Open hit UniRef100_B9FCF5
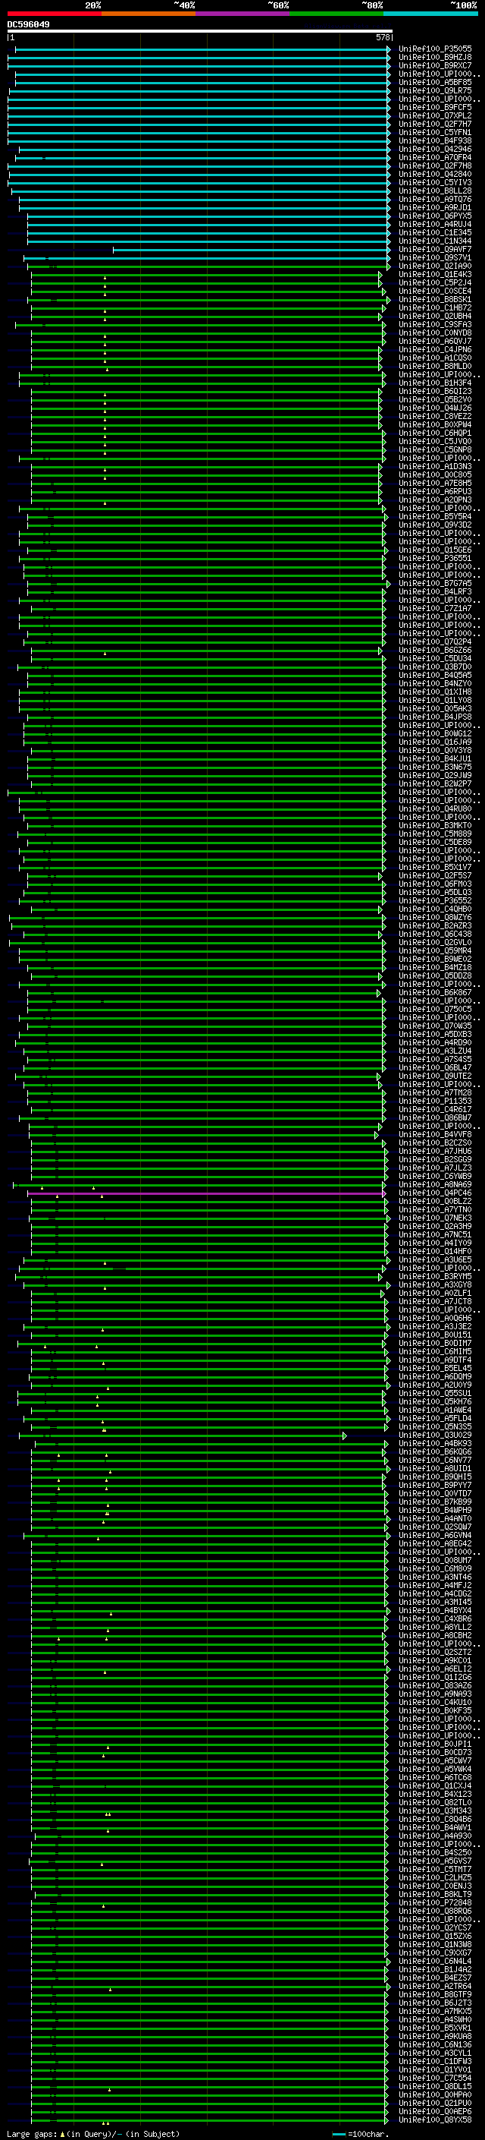Screen dimensions: 485x2140 point(435,107)
